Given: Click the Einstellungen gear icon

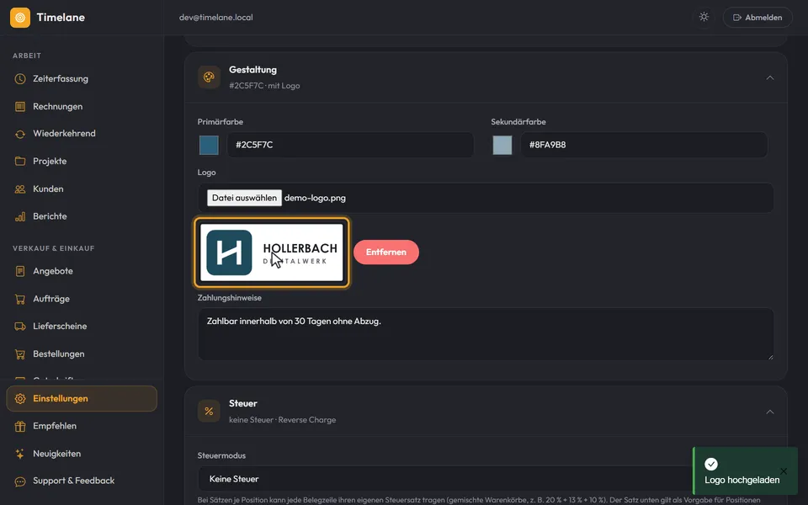Looking at the screenshot, I should pos(20,399).
